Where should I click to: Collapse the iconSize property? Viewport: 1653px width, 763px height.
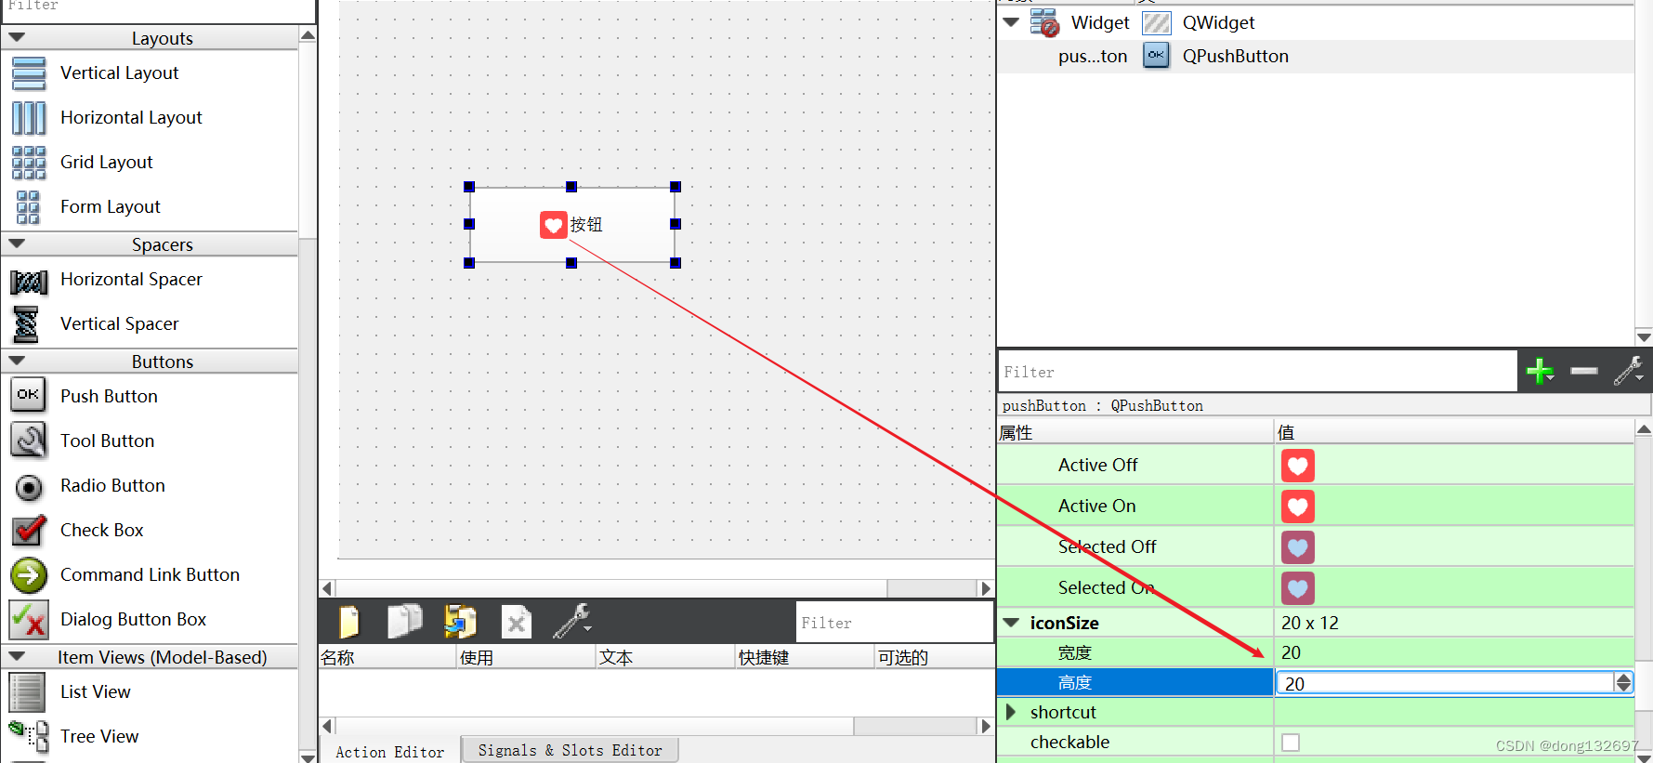pos(1012,623)
